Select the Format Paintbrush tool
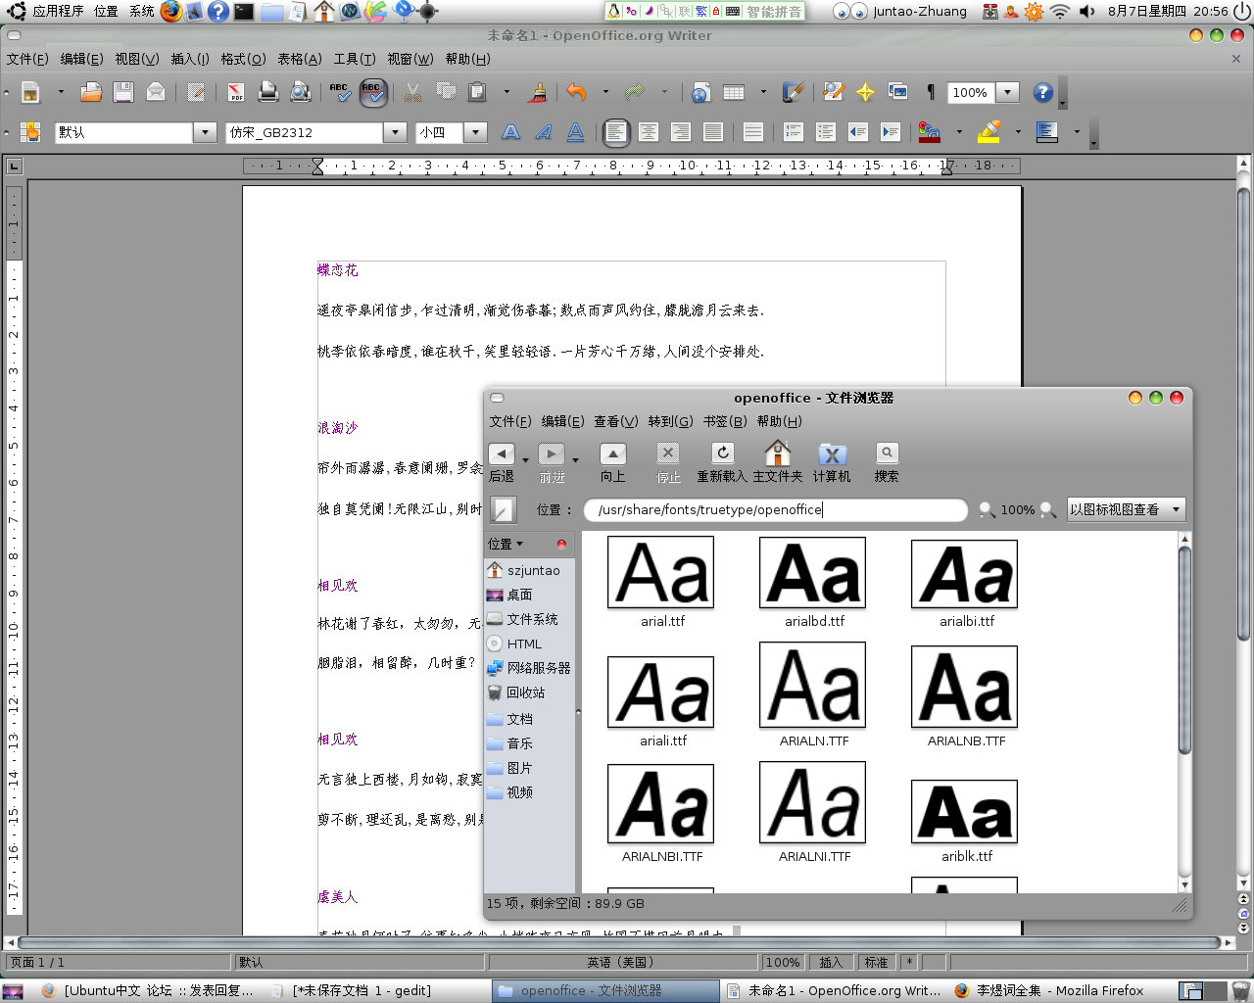The image size is (1254, 1003). [537, 92]
